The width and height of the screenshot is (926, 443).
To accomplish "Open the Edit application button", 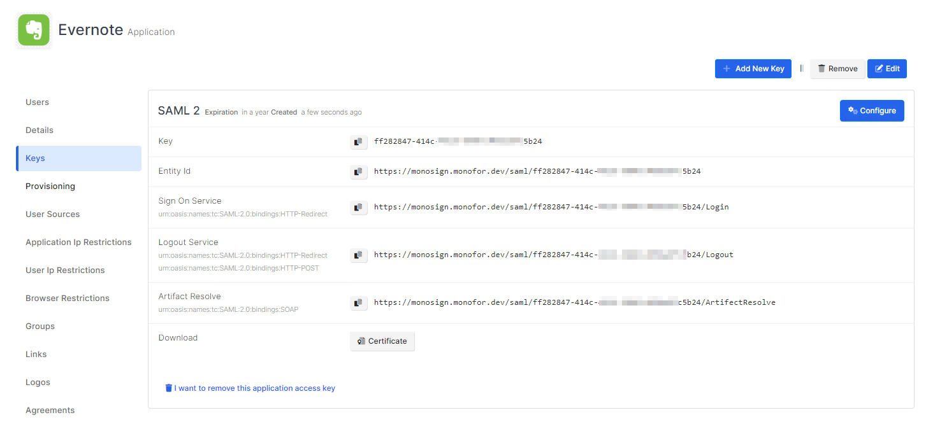I will 886,69.
